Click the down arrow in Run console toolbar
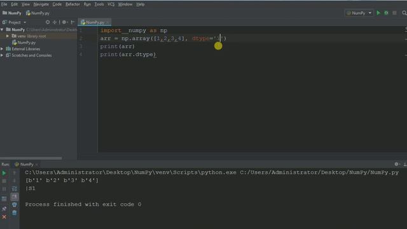This screenshot has width=407, height=229. click(14, 181)
